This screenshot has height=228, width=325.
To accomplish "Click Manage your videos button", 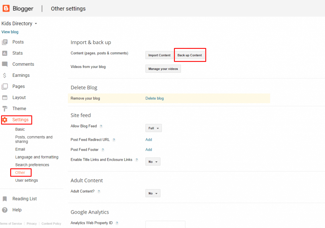I will tap(163, 69).
